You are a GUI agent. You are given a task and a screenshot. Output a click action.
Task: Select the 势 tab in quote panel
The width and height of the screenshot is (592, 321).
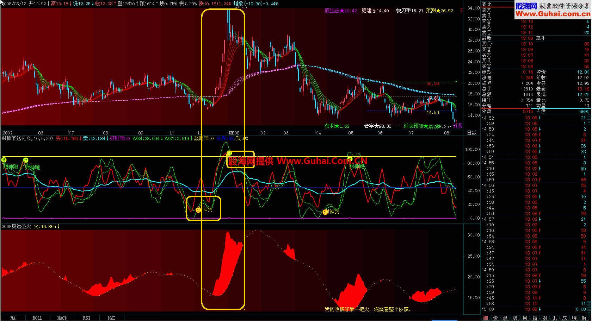pos(515,318)
